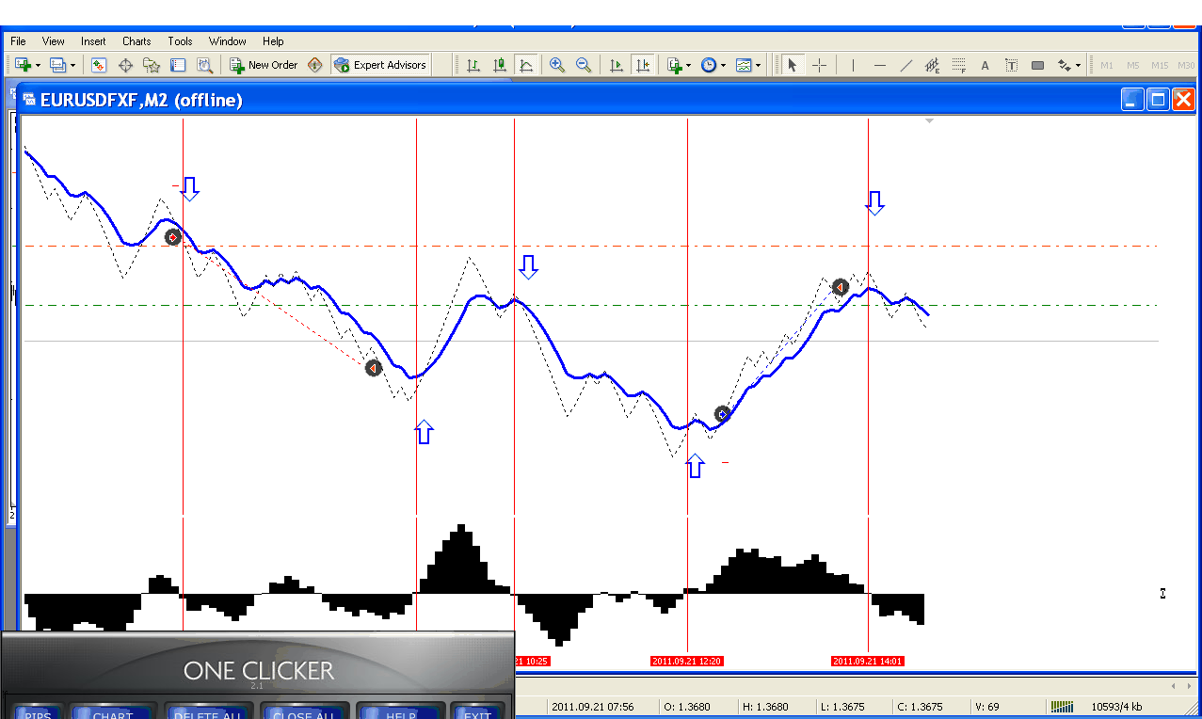Open the Indicators list icon
This screenshot has width=1202, height=719.
[674, 65]
